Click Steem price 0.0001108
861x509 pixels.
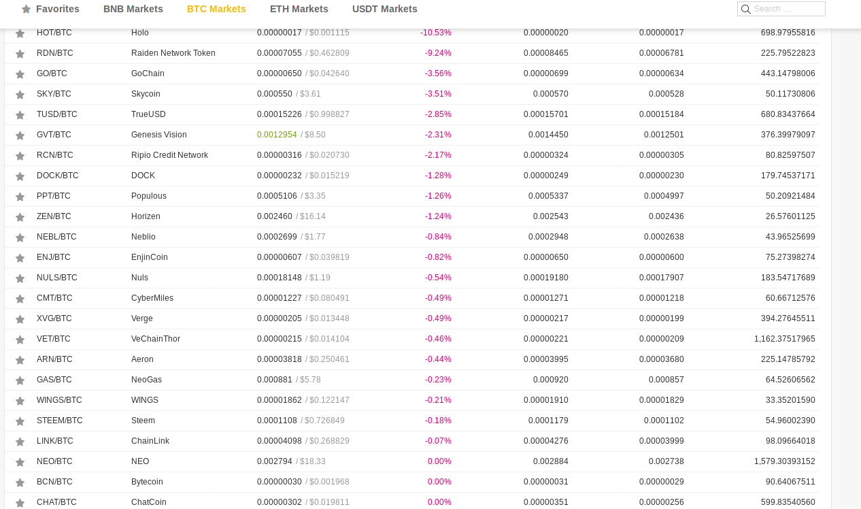pyautogui.click(x=277, y=421)
